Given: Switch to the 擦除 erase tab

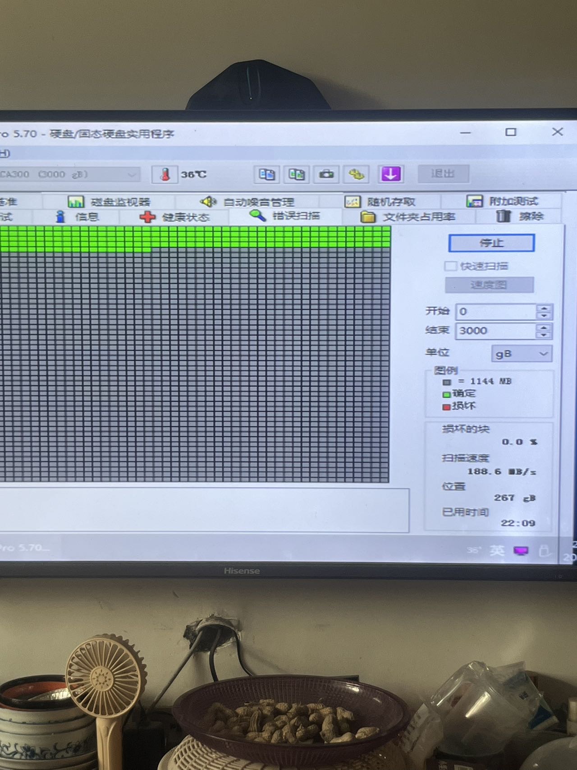Looking at the screenshot, I should [x=519, y=217].
